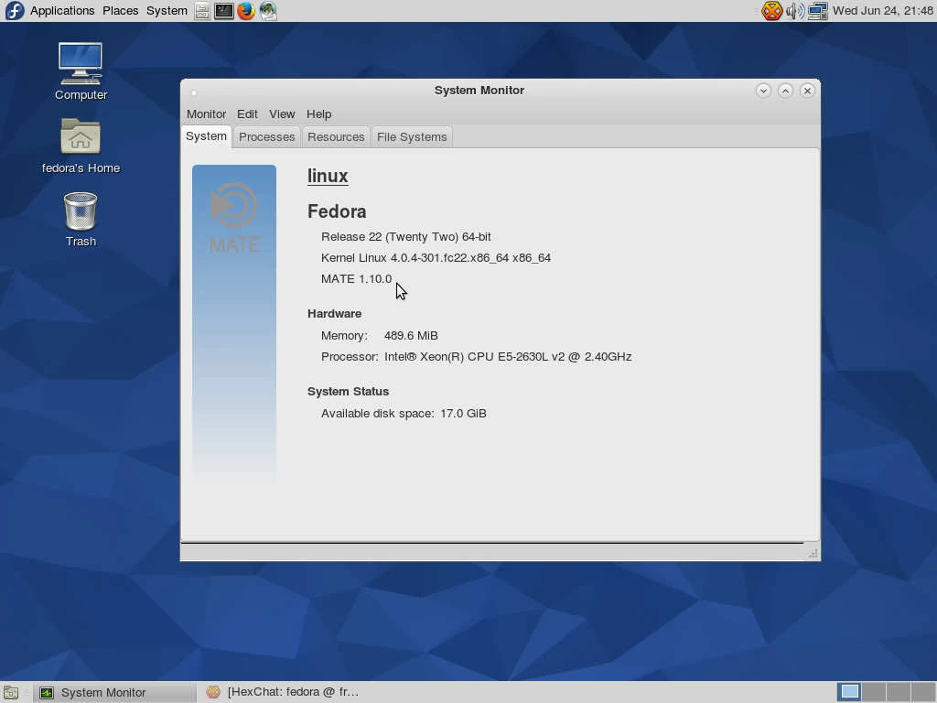Select the second workspace in switcher
The image size is (937, 703).
874,692
